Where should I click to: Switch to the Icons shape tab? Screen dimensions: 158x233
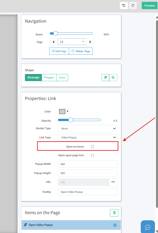[62, 77]
